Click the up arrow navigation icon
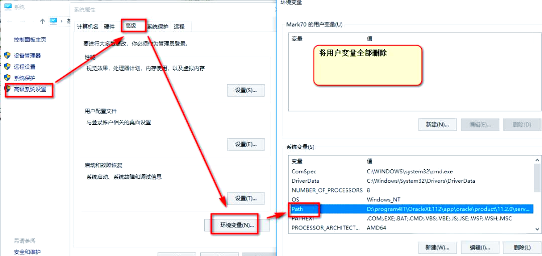The image size is (542, 256). click(43, 21)
